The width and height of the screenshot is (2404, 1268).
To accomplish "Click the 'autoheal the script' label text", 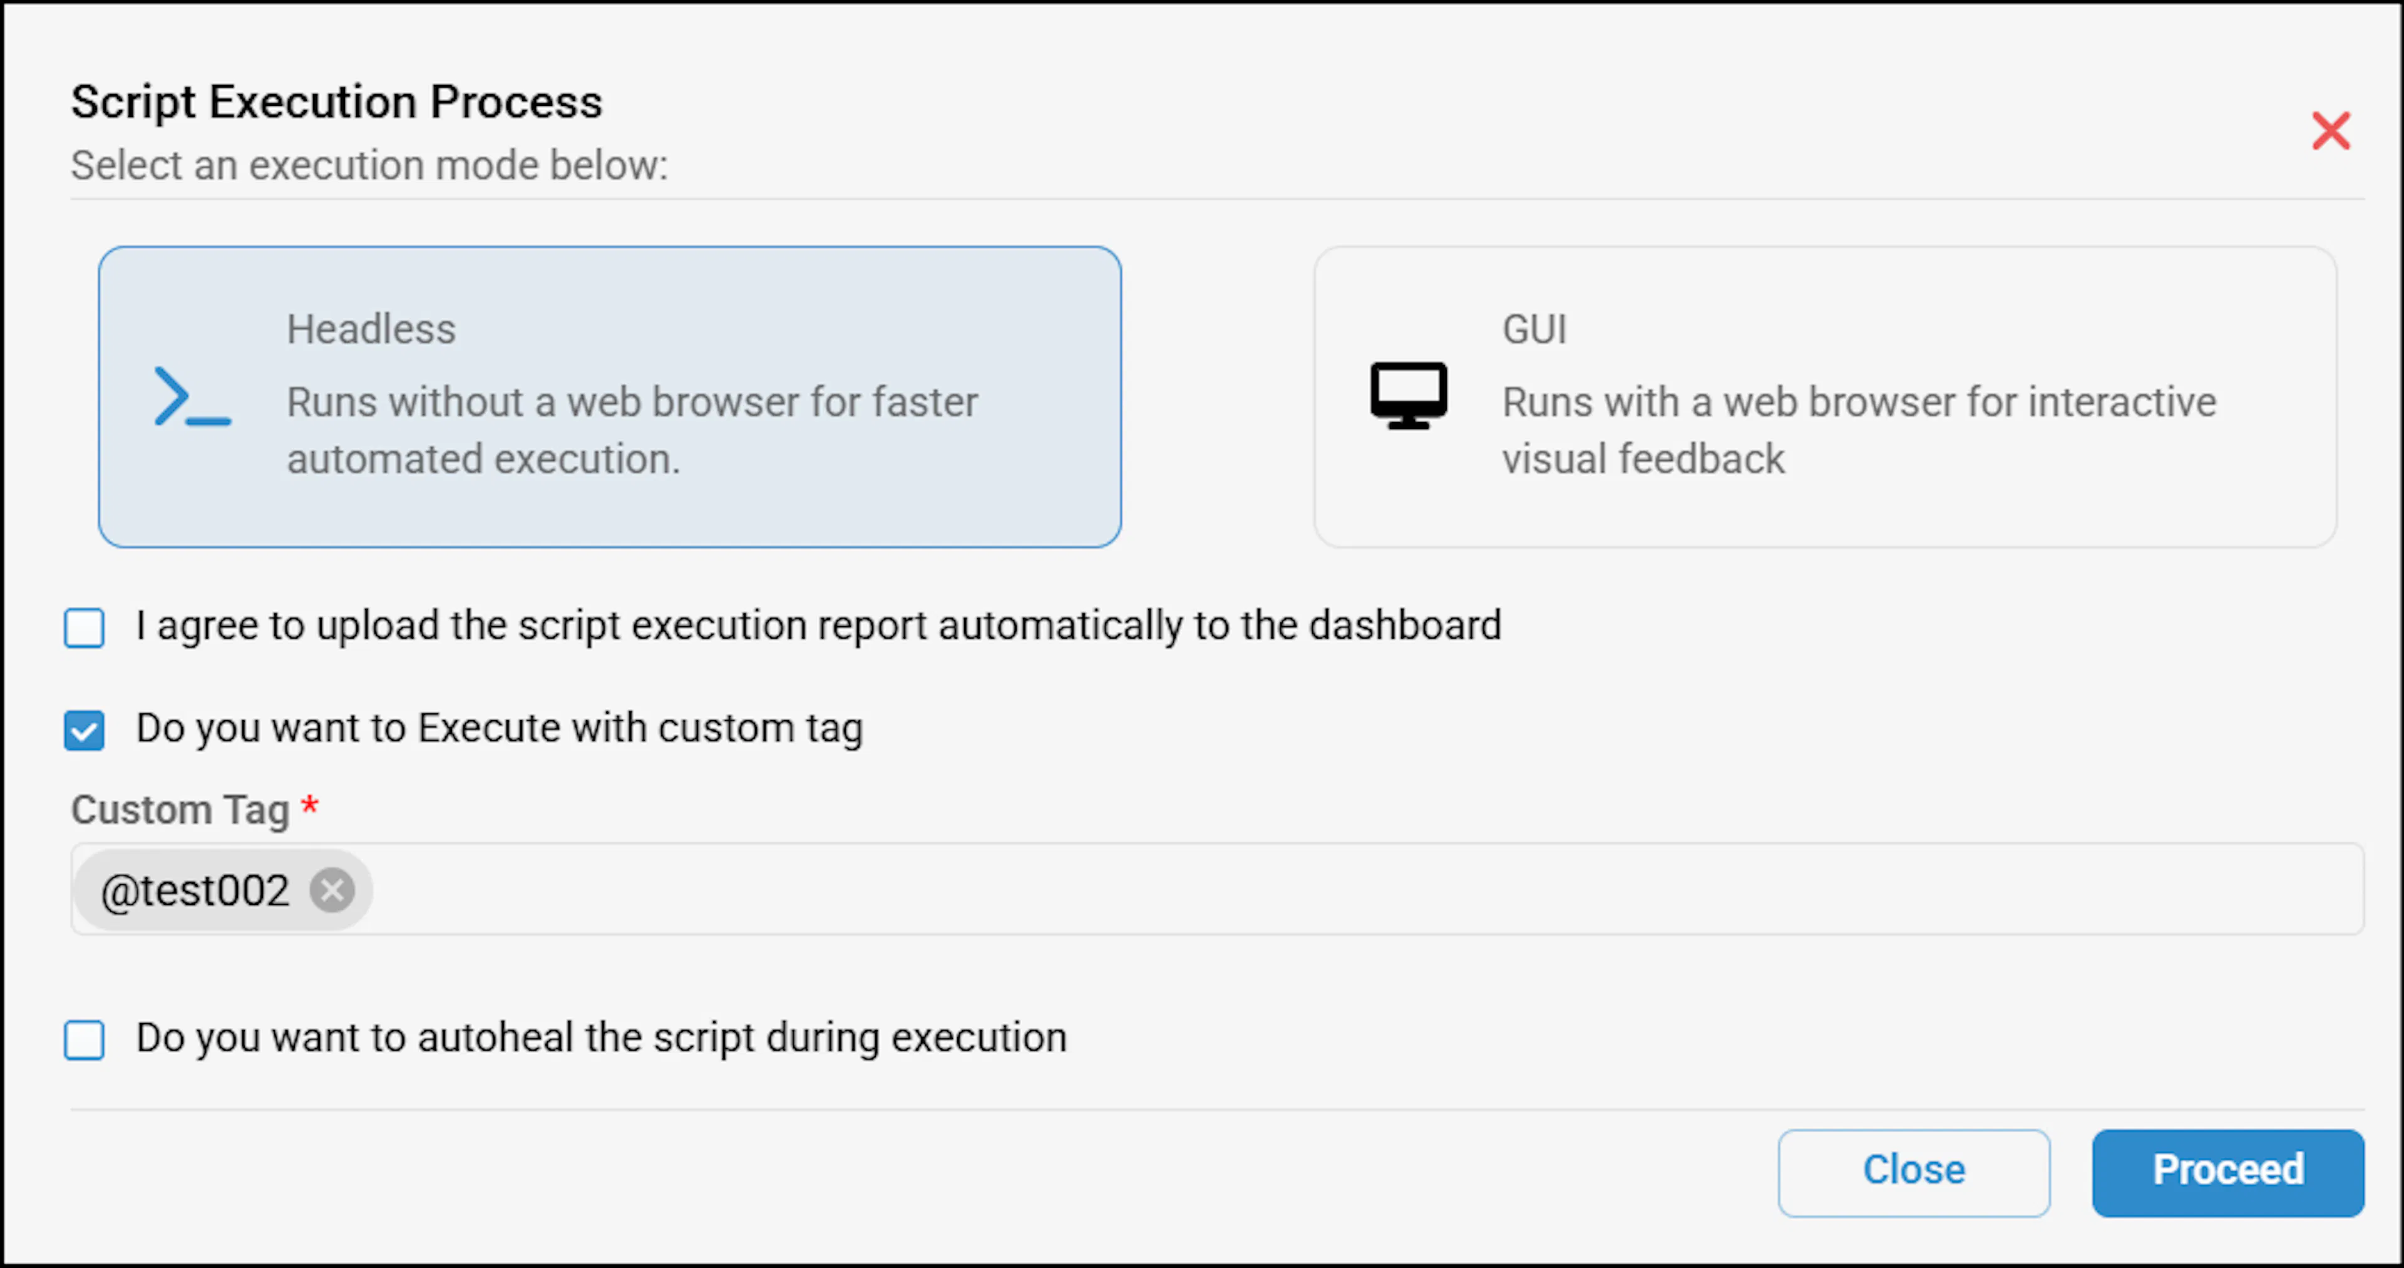I will (x=601, y=1038).
